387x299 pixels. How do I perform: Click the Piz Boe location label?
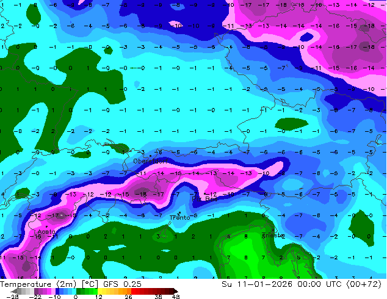204,199
